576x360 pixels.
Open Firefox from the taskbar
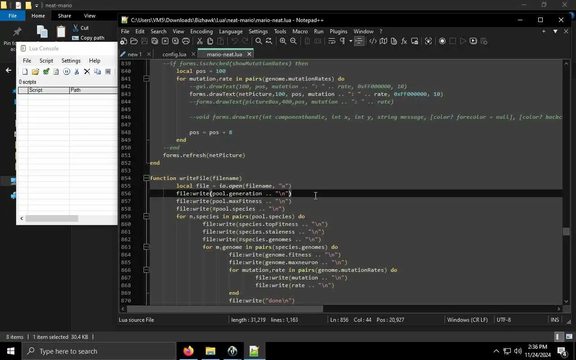coord(189,351)
